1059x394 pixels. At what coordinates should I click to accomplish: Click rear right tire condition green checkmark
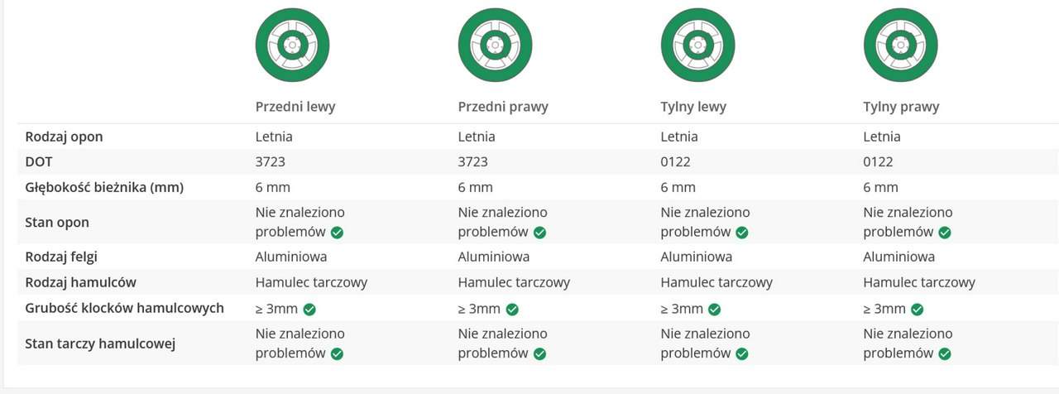click(945, 233)
